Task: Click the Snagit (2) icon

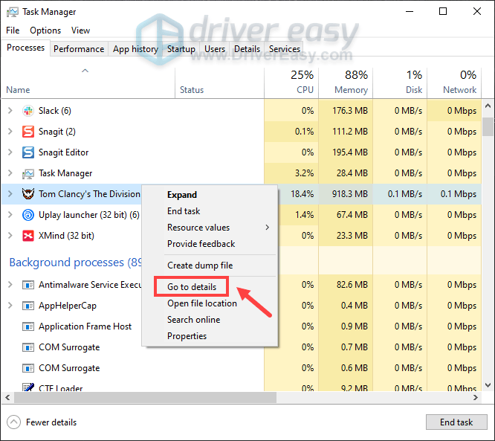Action: pos(28,132)
